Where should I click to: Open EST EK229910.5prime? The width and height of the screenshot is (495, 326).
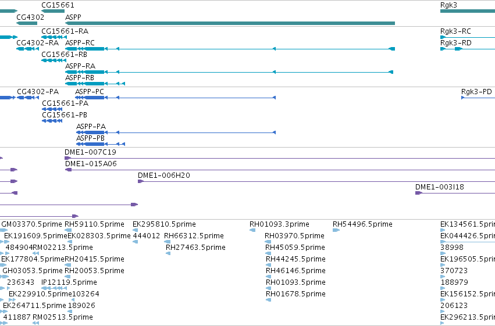coord(40,294)
